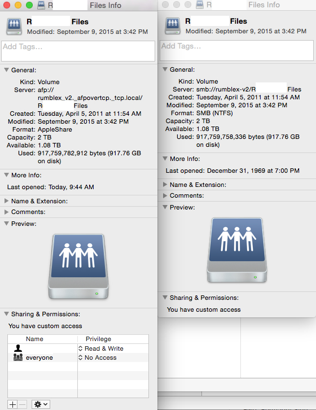Collapse More Info section in SMB window
The height and width of the screenshot is (410, 316).
click(x=165, y=159)
